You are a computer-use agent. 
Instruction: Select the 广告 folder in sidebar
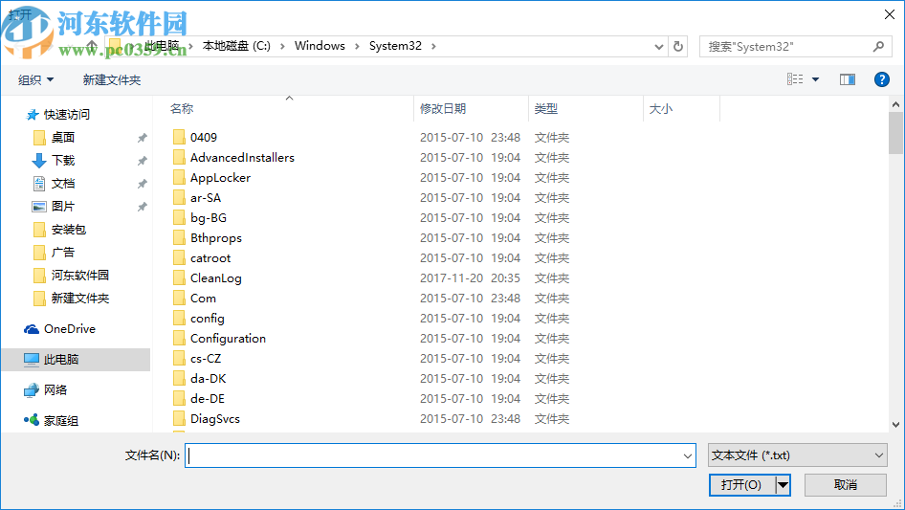62,253
